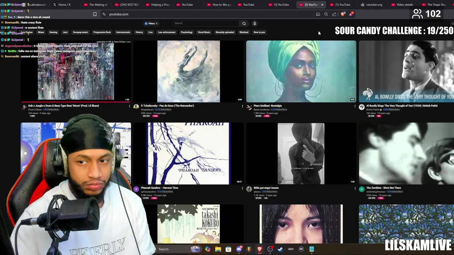Open the Filters dropdown
The width and height of the screenshot is (454, 255).
click(x=151, y=23)
